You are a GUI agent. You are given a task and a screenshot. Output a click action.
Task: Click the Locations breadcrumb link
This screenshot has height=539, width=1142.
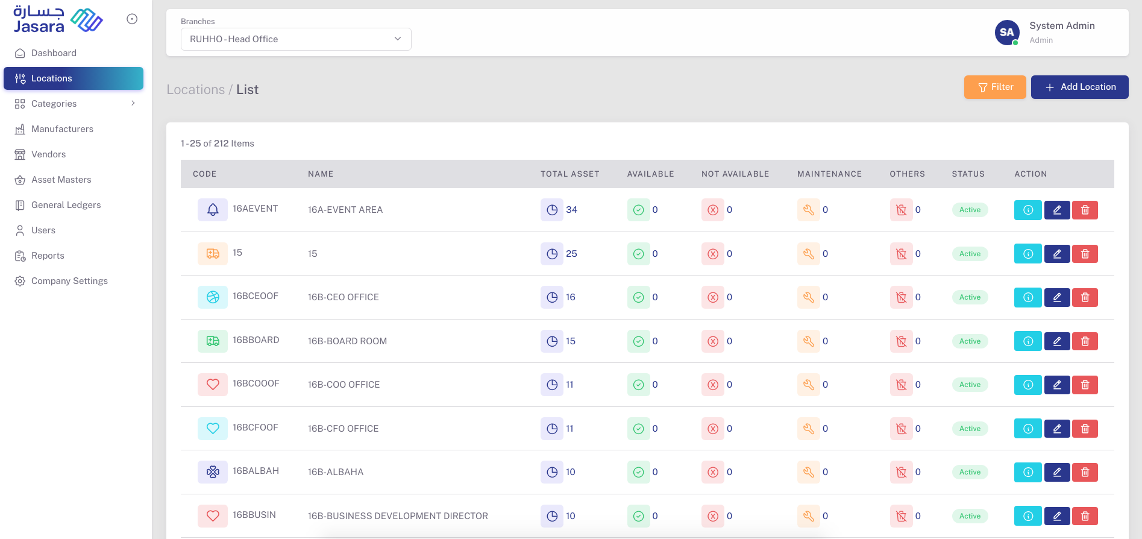(x=195, y=90)
